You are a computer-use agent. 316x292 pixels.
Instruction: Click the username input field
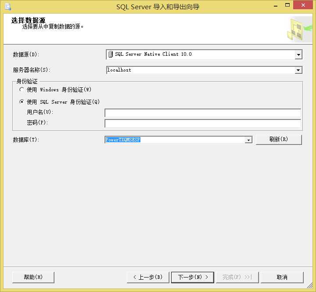(x=203, y=113)
